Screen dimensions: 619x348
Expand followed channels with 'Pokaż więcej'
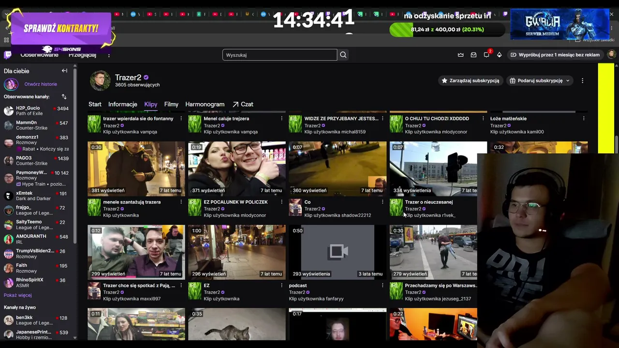(18, 295)
